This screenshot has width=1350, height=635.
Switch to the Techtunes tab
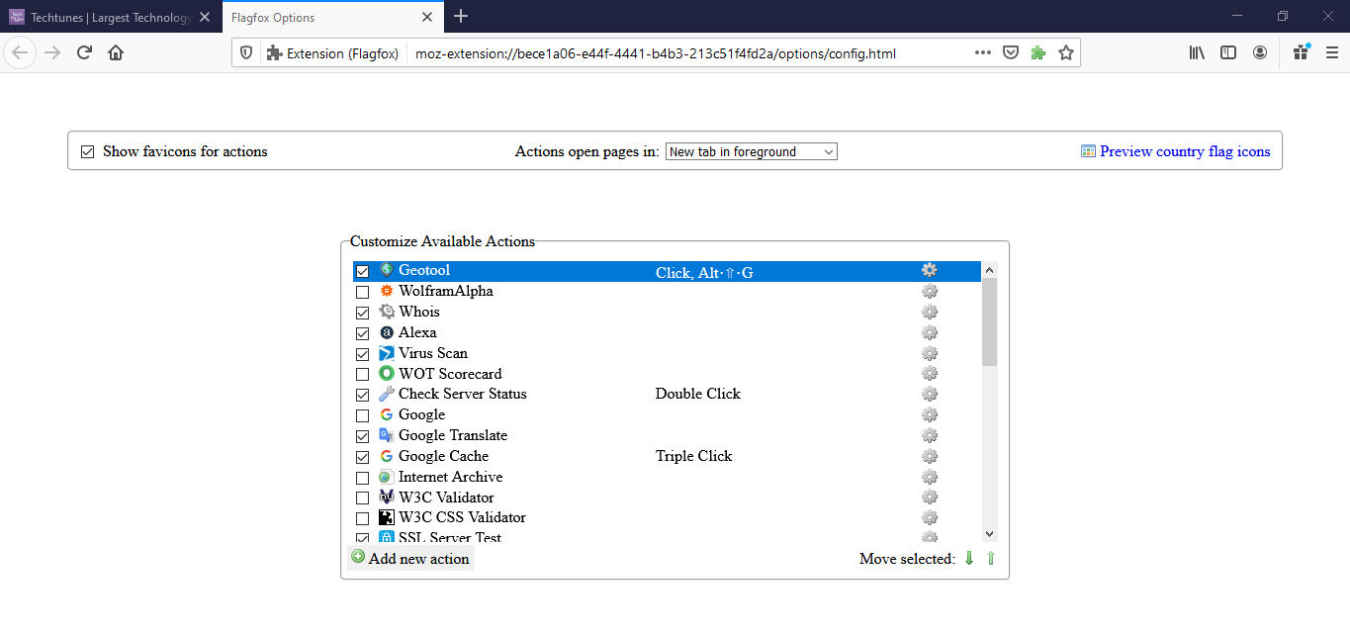click(x=111, y=17)
